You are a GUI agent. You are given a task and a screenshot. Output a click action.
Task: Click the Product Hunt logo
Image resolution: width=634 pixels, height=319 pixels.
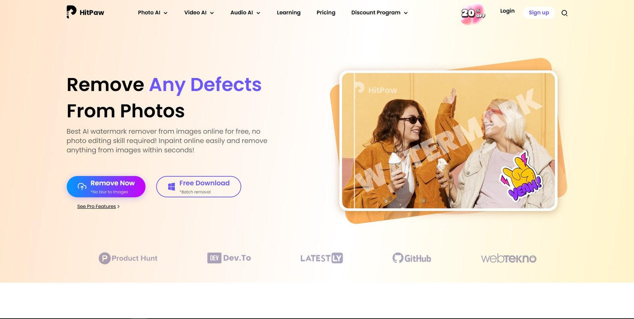(128, 258)
